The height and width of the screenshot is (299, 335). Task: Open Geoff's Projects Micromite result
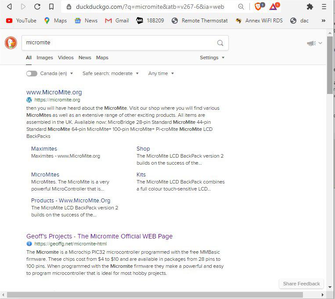click(x=99, y=236)
